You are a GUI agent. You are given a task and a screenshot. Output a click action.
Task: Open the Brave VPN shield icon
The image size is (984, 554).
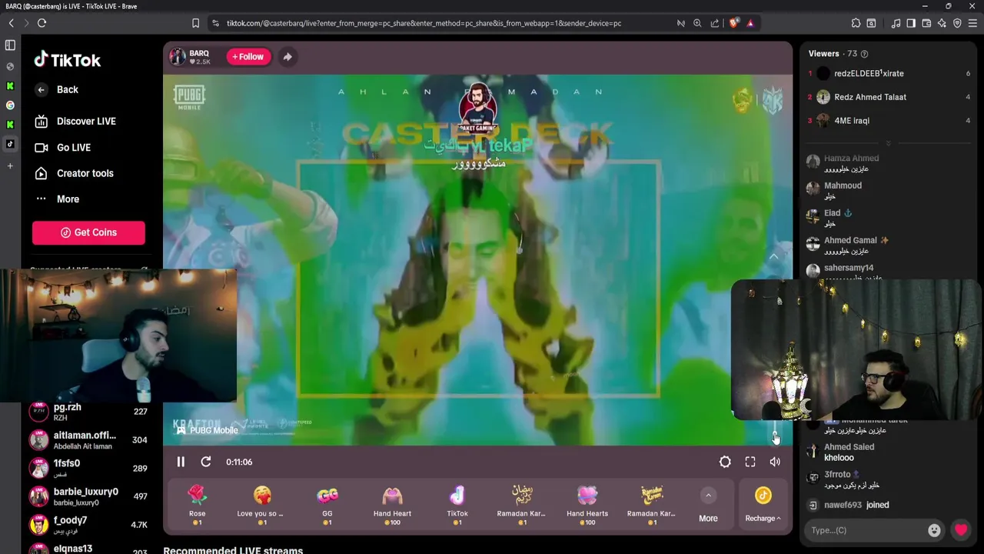pos(957,23)
